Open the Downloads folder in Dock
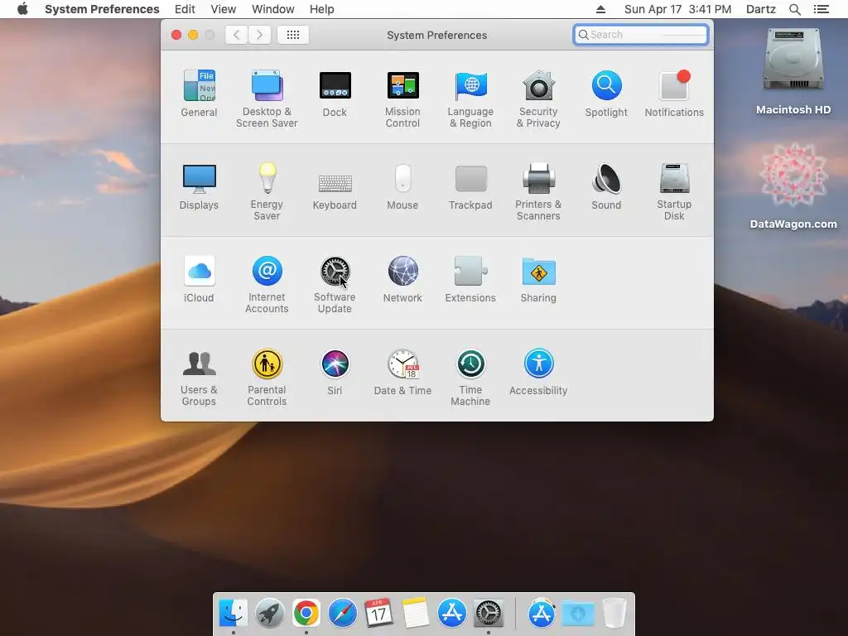848x636 pixels. (577, 613)
